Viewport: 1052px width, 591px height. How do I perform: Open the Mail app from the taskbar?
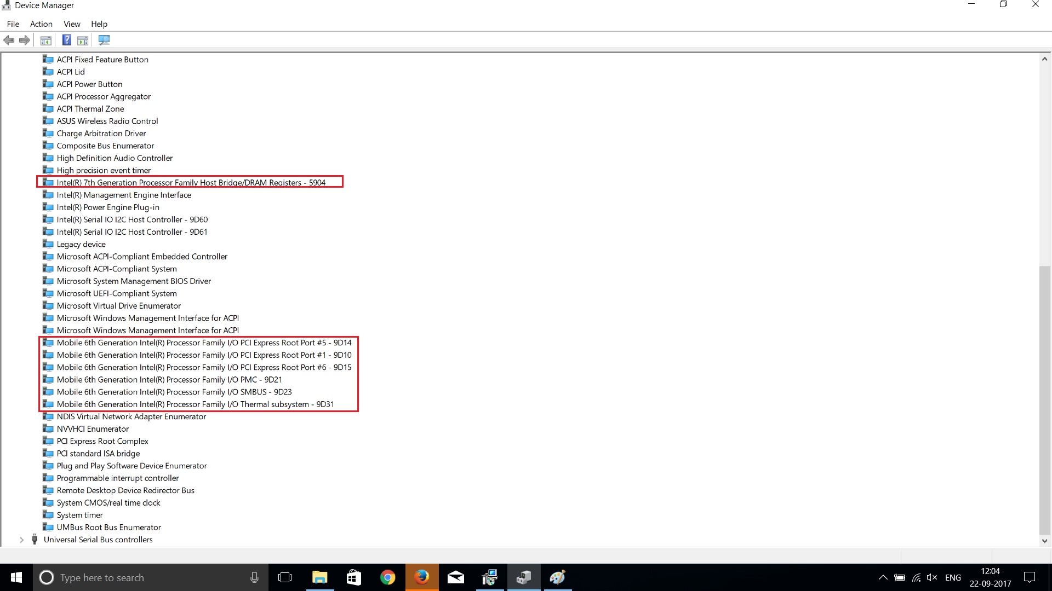tap(455, 577)
